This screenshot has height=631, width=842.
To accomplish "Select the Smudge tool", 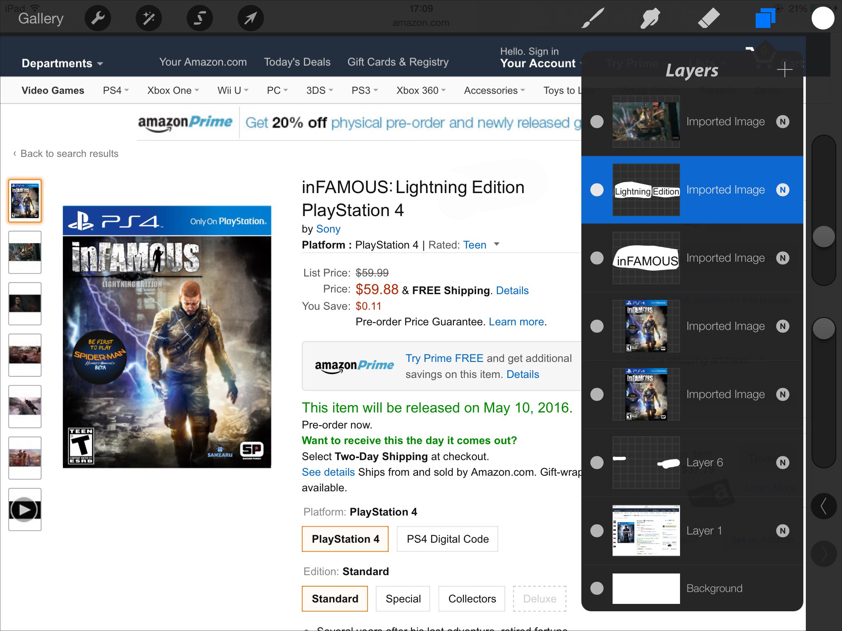I will click(650, 18).
